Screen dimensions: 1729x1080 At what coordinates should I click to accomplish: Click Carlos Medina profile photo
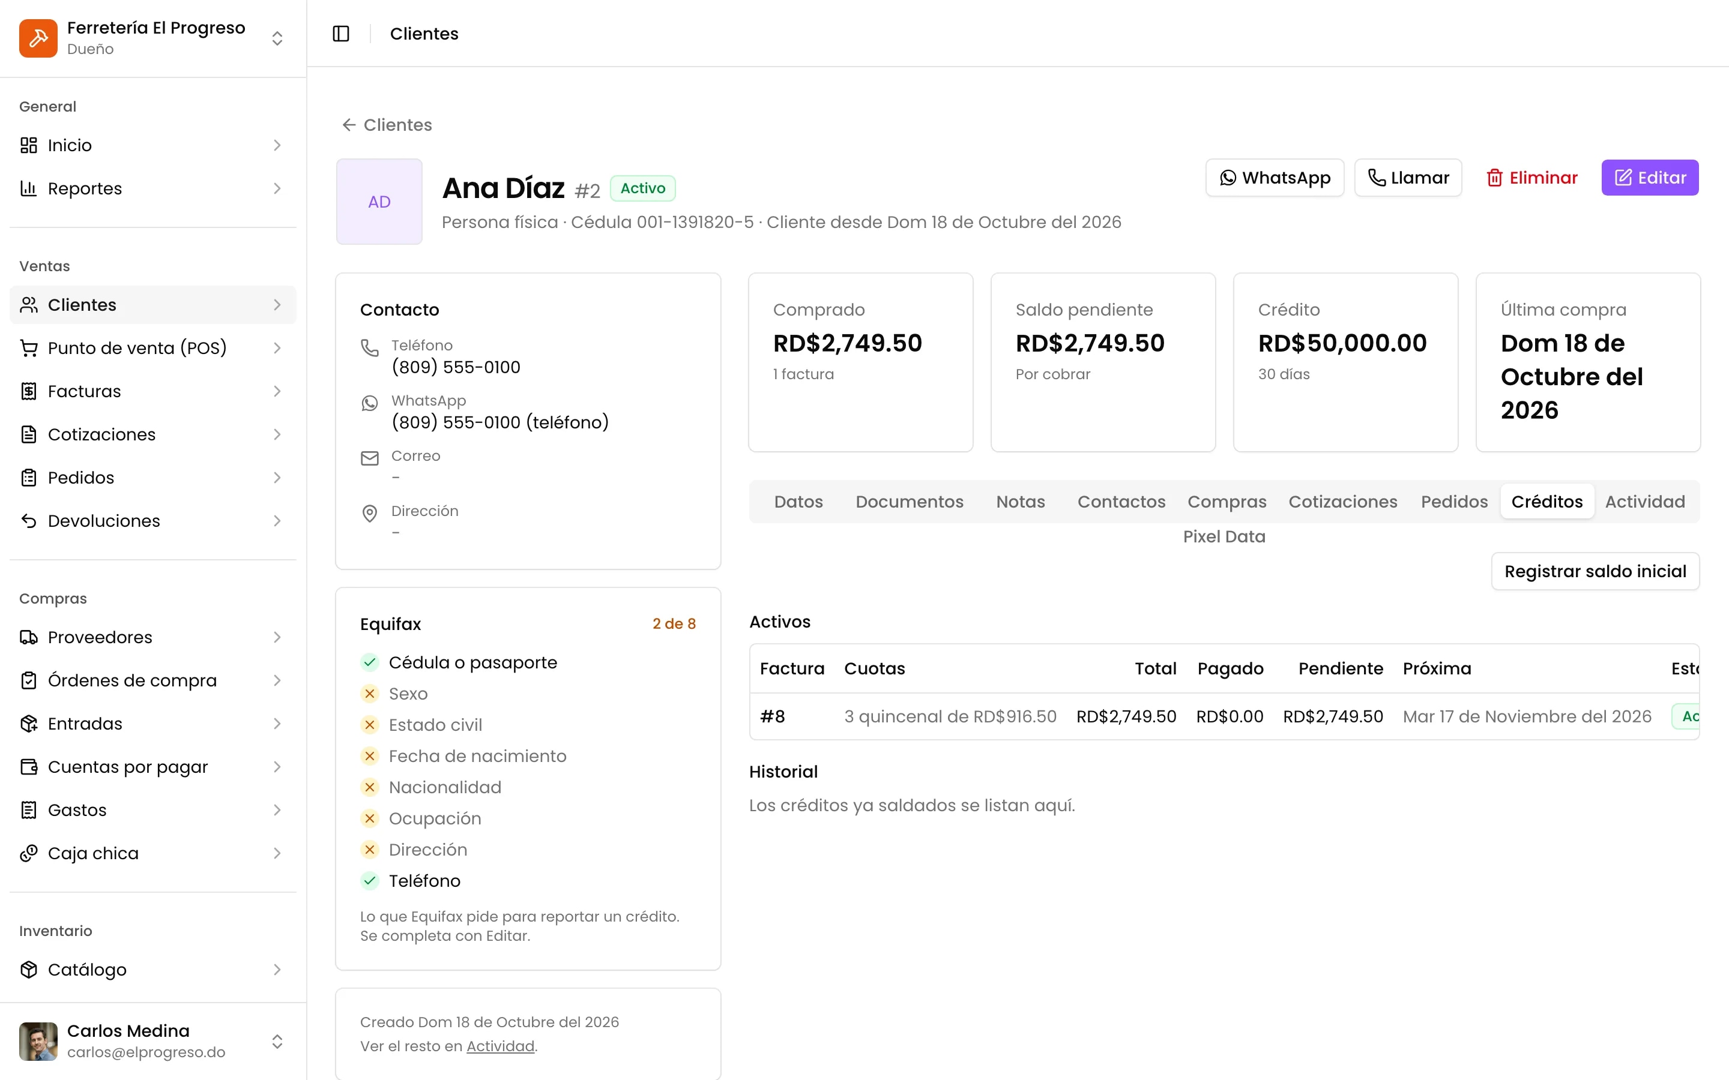[38, 1042]
